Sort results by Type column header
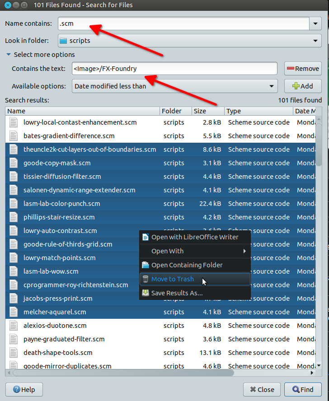 258,111
